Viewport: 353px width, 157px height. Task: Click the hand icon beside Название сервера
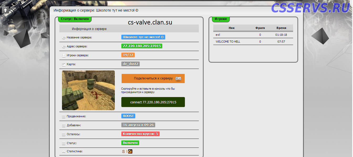coord(64,38)
